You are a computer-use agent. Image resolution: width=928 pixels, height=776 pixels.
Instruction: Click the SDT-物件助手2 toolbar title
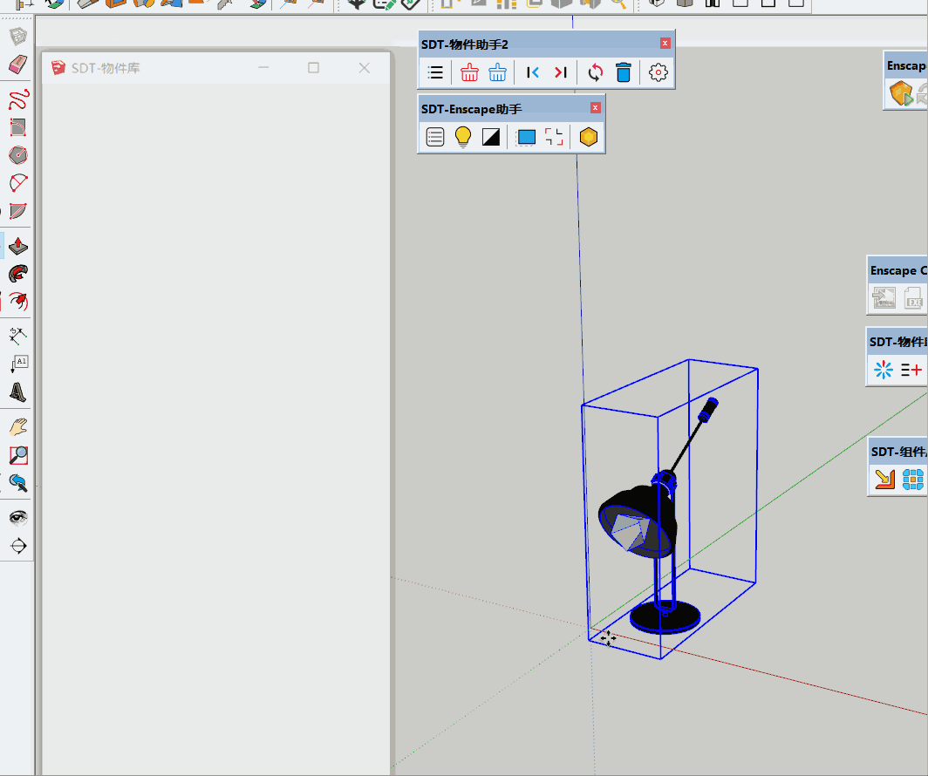pos(465,44)
